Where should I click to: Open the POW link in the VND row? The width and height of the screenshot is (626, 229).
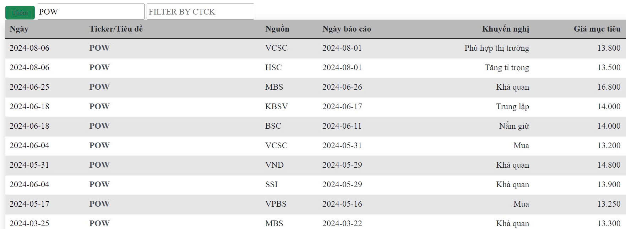[99, 165]
